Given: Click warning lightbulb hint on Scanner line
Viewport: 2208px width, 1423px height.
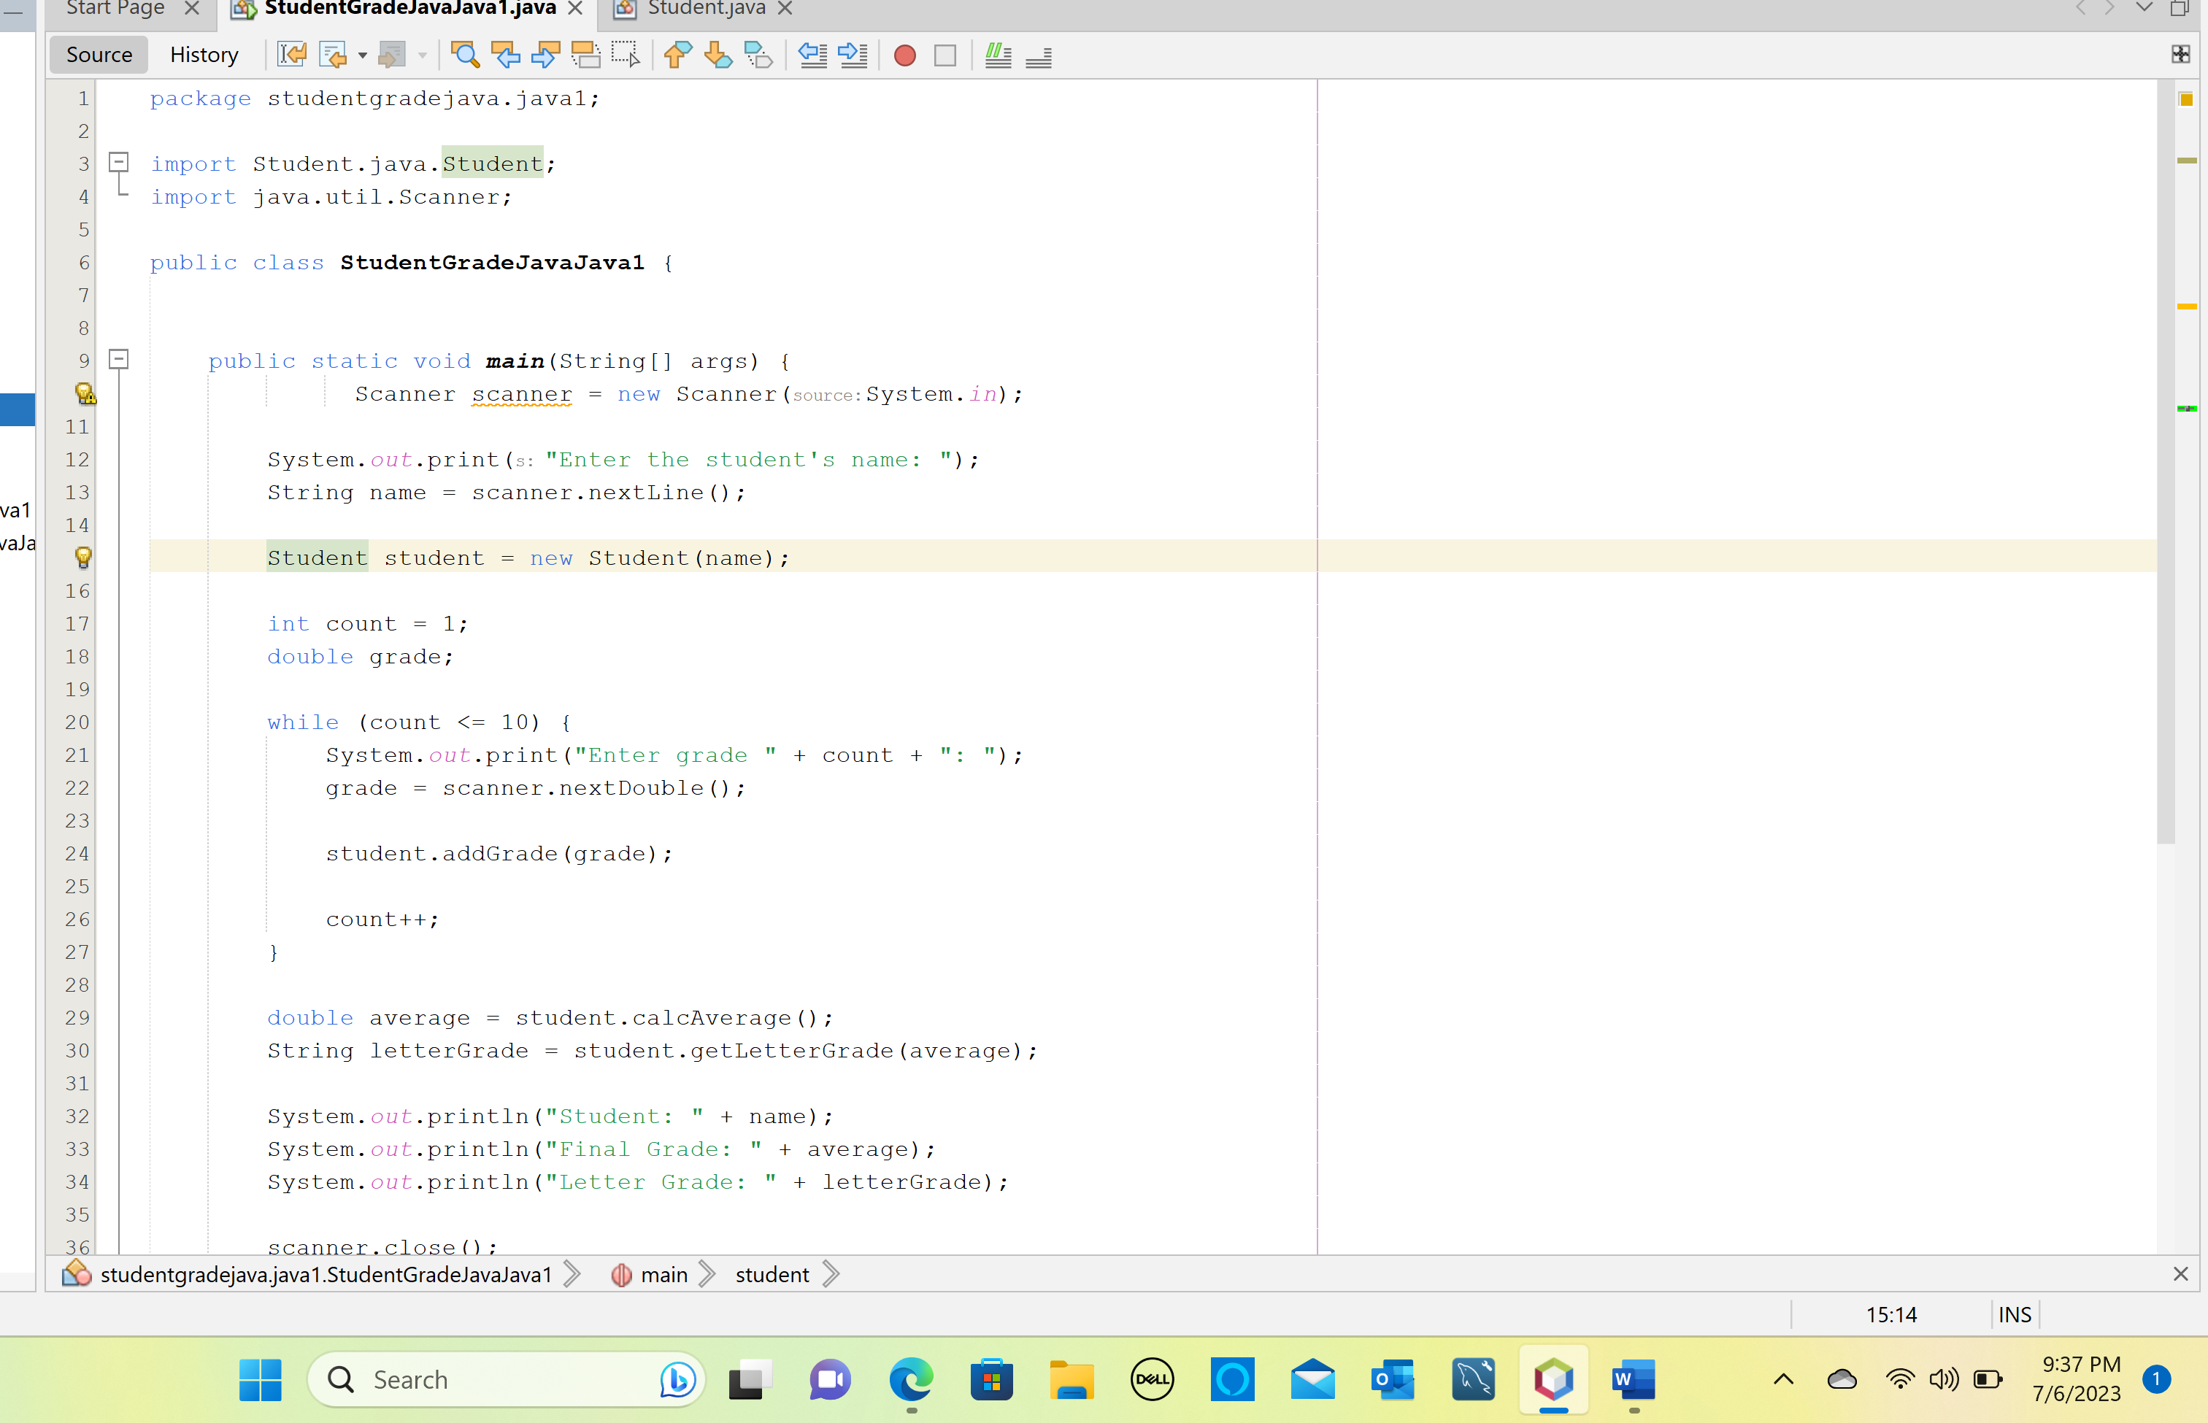Looking at the screenshot, I should 84,393.
